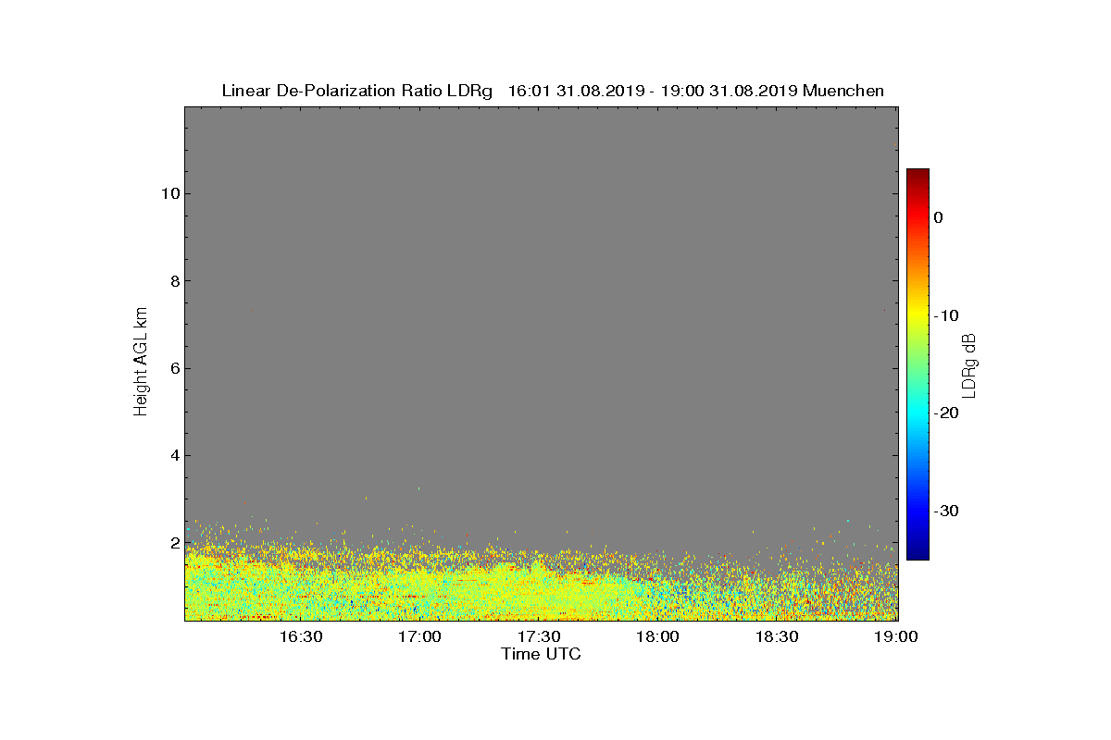Viewport: 1111px width, 740px height.
Task: Click the 16:30 time tick label
Action: (300, 637)
